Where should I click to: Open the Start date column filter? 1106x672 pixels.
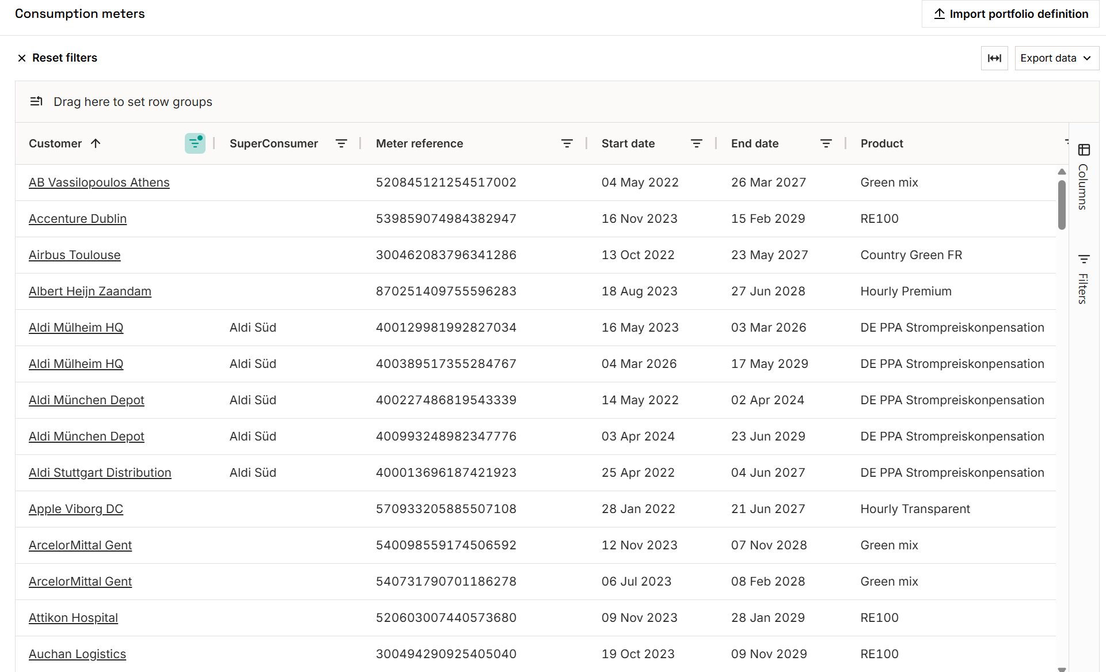pyautogui.click(x=697, y=143)
